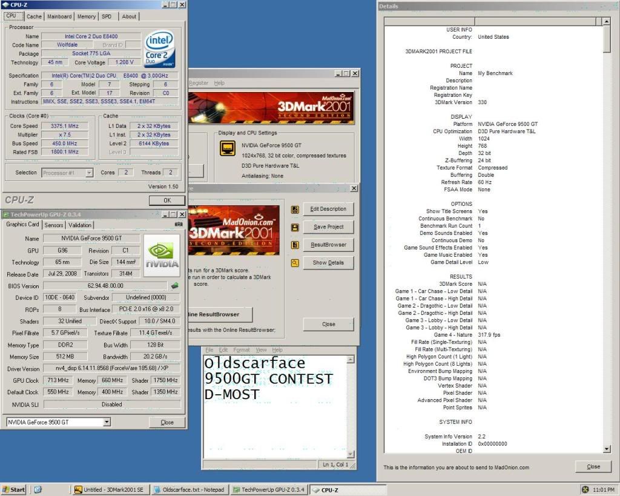620x496 pixels.
Task: Switch to 3DMark2001 SE taskbar button
Action: [110, 490]
